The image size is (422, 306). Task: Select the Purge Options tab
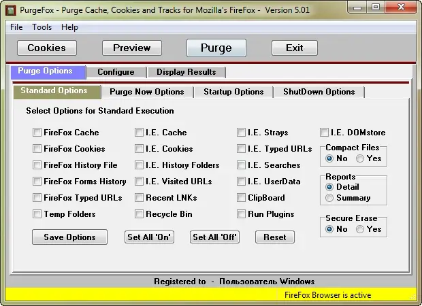coord(48,72)
